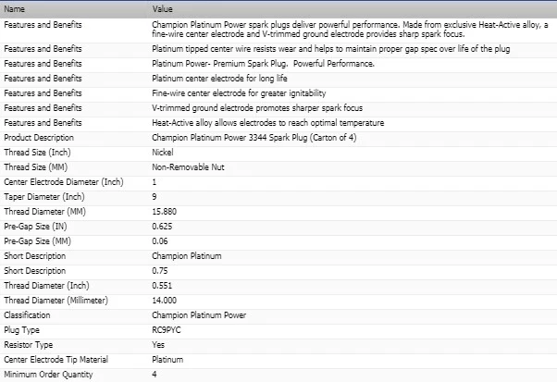Viewport: 557px width, 382px height.
Task: Select the Classification value 'Champion Platinum Power'
Action: [199, 315]
